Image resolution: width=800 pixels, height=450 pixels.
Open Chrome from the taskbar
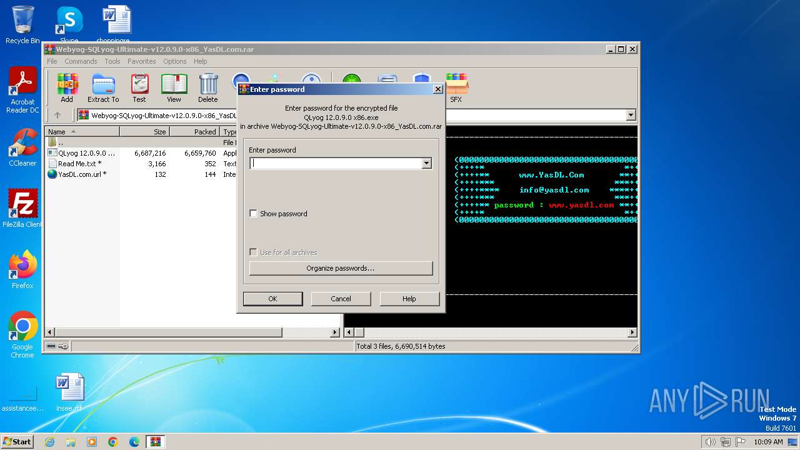(113, 442)
